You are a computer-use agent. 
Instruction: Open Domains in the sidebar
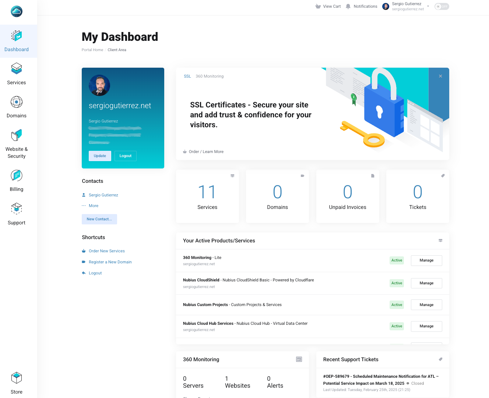click(x=17, y=107)
